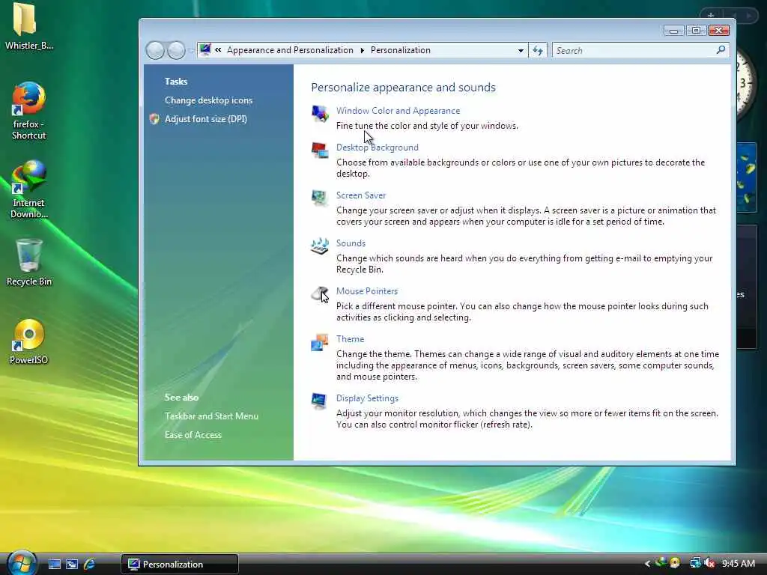Open Window Color and Appearance link

pos(398,111)
